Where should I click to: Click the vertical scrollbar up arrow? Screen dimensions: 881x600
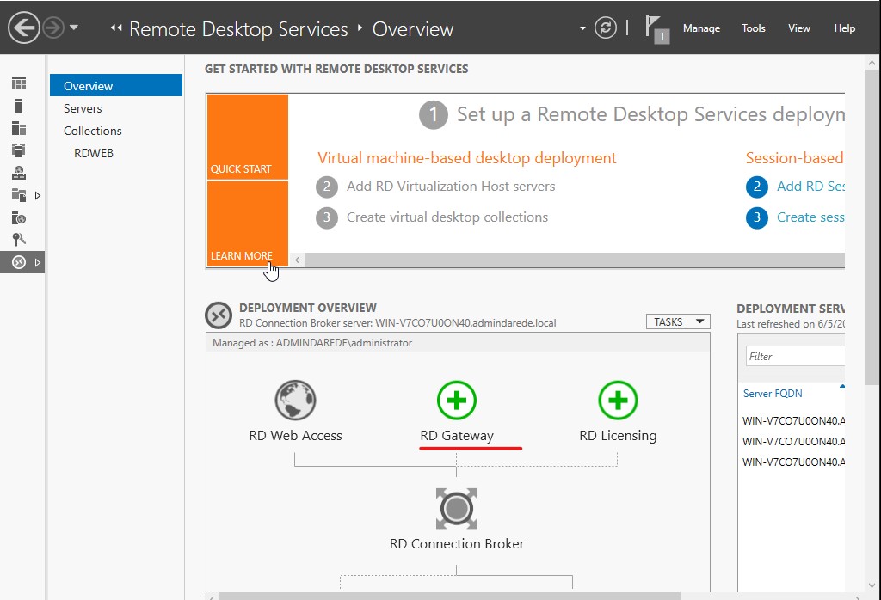coord(872,64)
